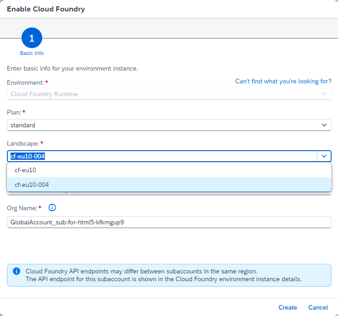Select the Basic Info step label

32,53
